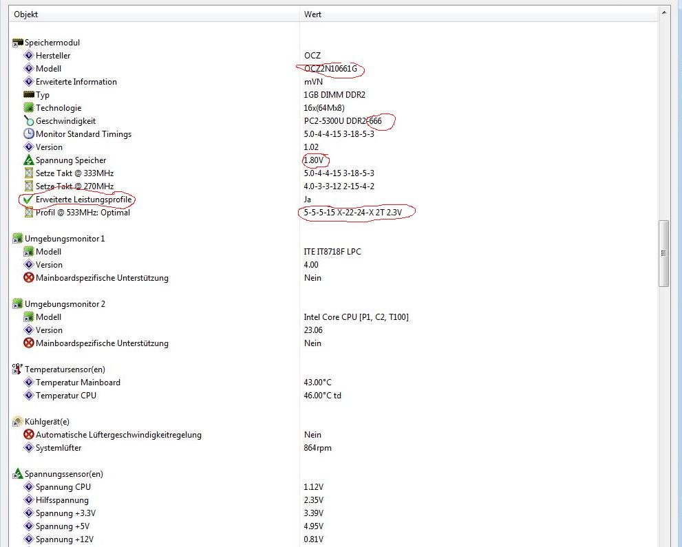Click the version value 1.02
682x547 pixels.
311,147
